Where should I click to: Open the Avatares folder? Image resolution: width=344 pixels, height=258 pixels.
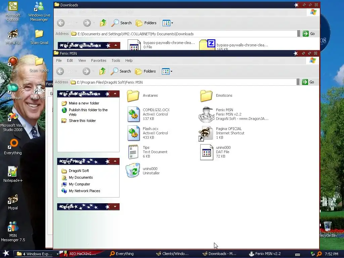coord(133,96)
